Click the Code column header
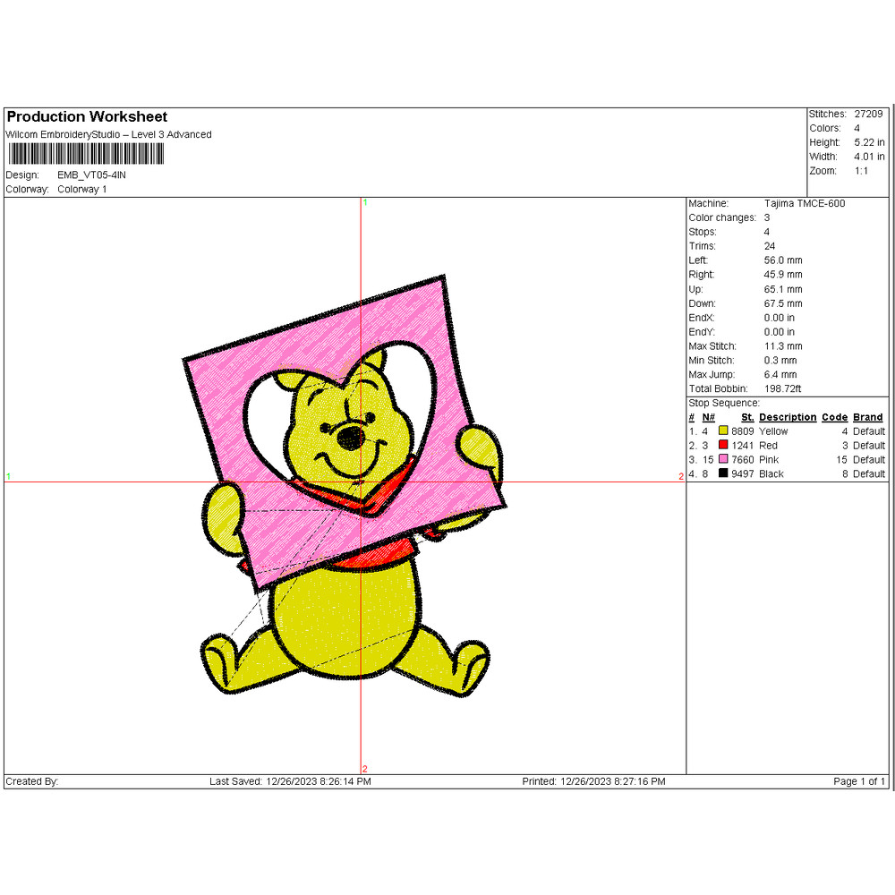The width and height of the screenshot is (895, 895). (834, 417)
